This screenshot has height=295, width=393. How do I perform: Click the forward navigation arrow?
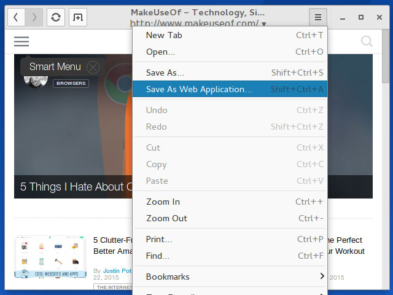34,17
